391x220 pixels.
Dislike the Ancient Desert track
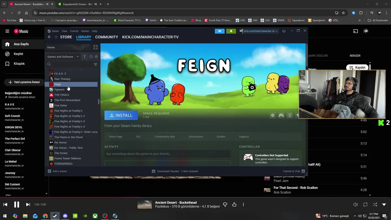pyautogui.click(x=225, y=204)
